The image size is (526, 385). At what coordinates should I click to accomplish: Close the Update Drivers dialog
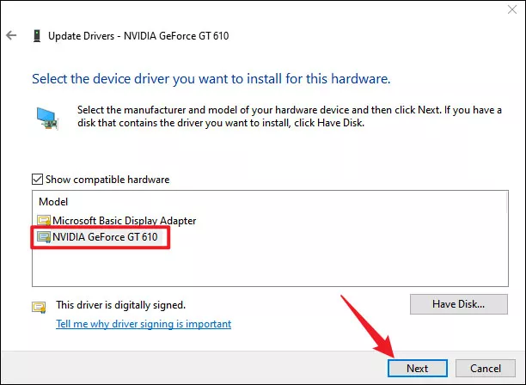[512, 9]
